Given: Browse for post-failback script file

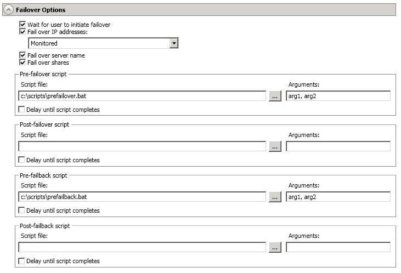Looking at the screenshot, I should pyautogui.click(x=275, y=247).
